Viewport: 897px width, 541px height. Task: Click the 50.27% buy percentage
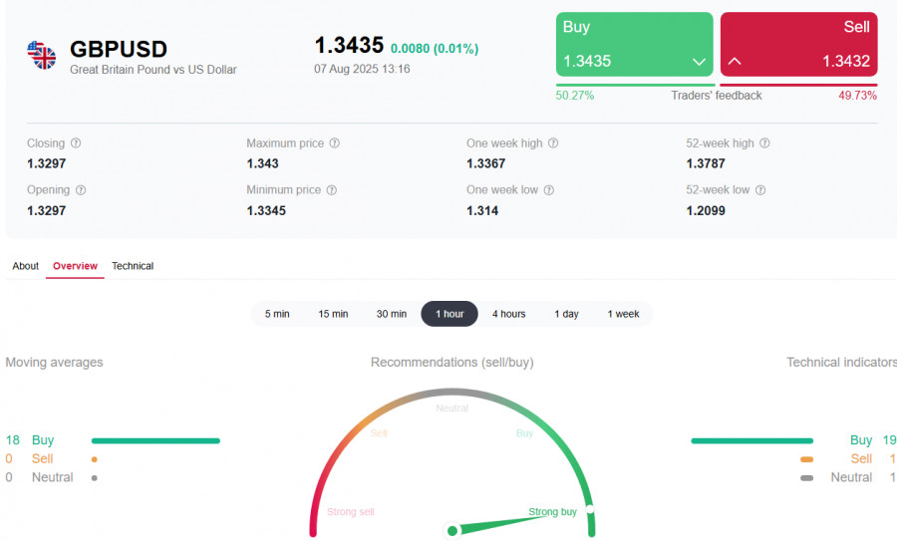pyautogui.click(x=575, y=96)
